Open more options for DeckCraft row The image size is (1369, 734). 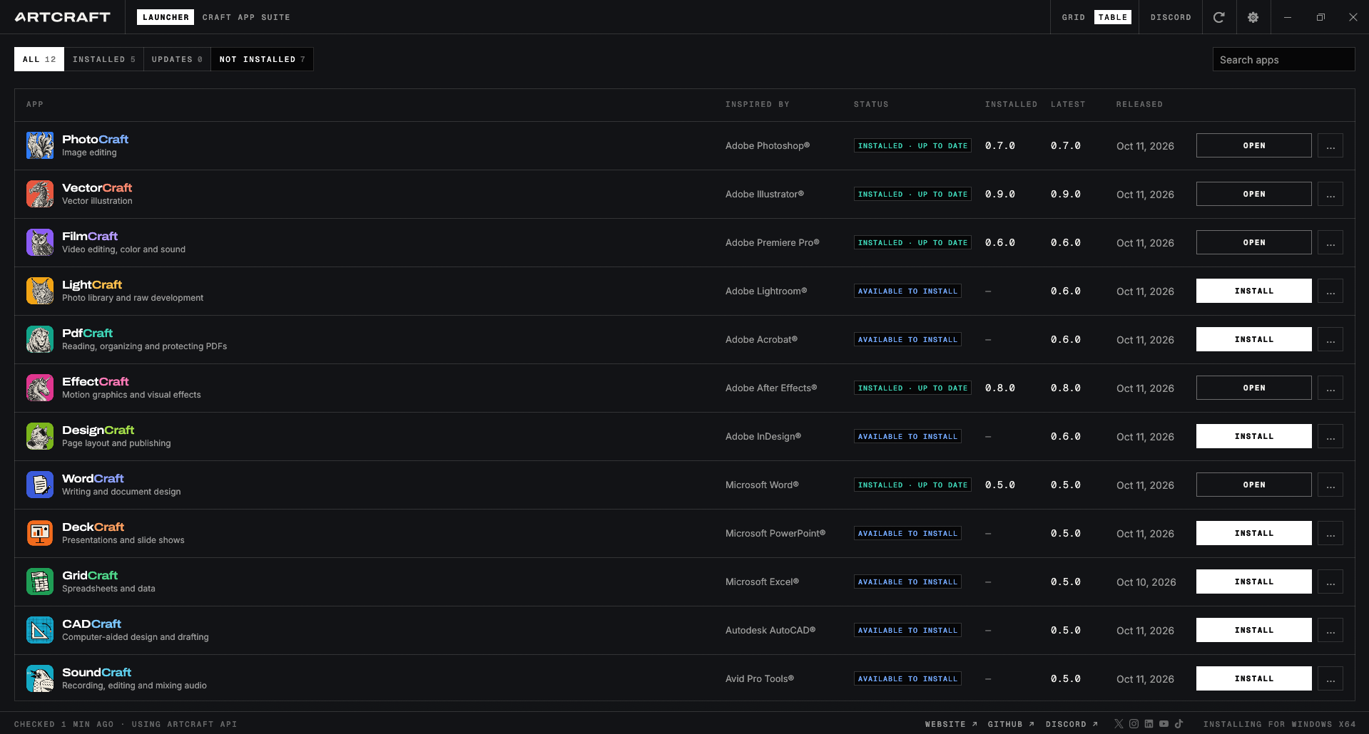[x=1330, y=533]
